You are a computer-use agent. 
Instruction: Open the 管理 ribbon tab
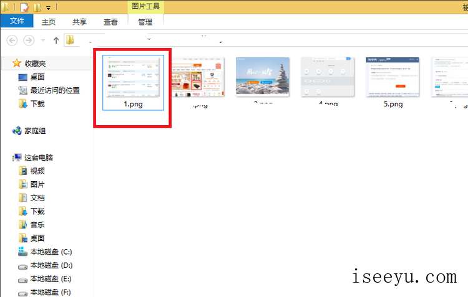(145, 22)
